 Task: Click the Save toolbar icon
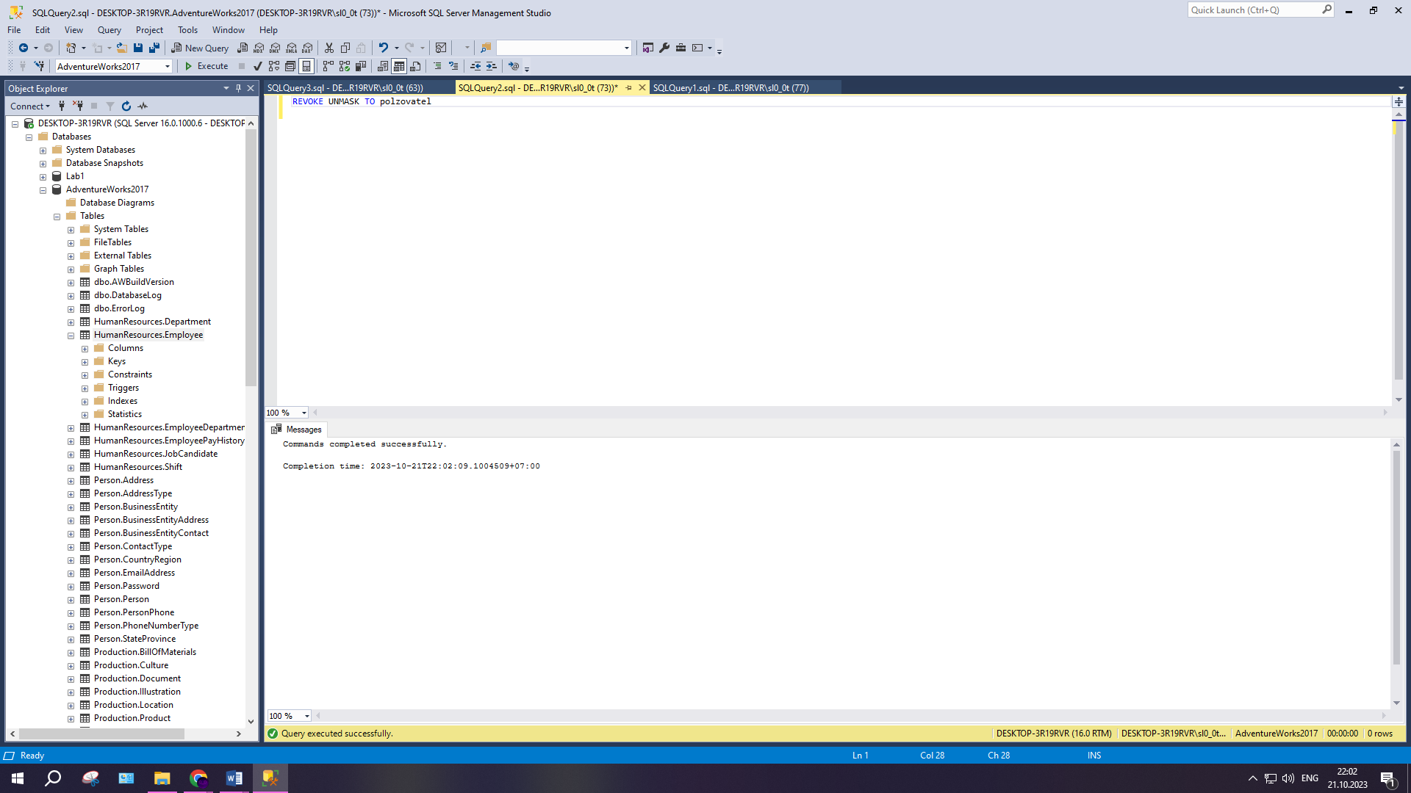[x=137, y=48]
